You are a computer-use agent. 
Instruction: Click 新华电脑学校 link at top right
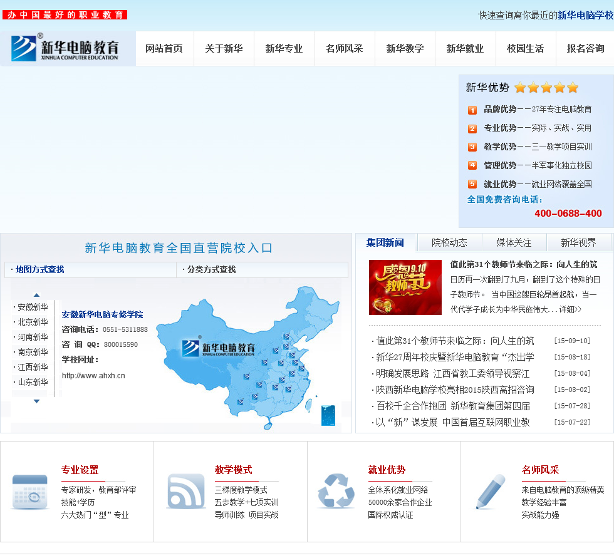click(x=585, y=15)
